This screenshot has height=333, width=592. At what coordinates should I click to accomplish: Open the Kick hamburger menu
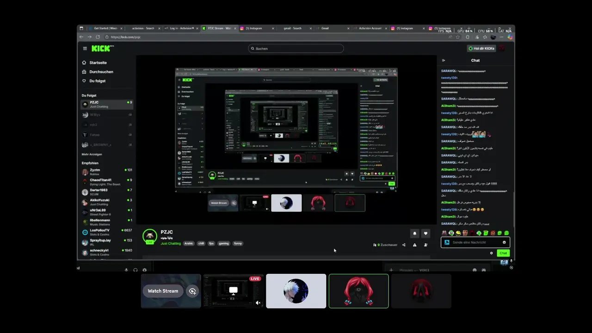[x=85, y=49]
